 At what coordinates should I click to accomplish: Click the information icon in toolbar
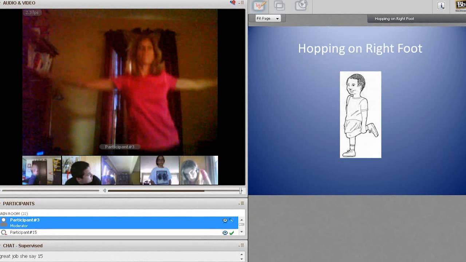[441, 5]
